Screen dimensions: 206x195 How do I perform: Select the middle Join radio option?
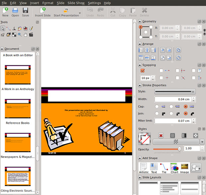(x=171, y=113)
